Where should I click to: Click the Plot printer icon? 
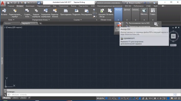pos(25,3)
